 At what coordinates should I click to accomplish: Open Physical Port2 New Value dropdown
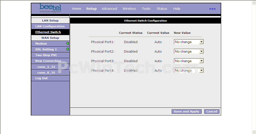[x=189, y=51]
